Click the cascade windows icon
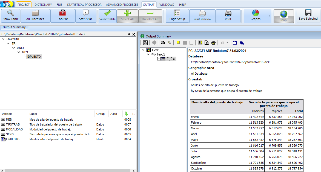 [x=242, y=43]
